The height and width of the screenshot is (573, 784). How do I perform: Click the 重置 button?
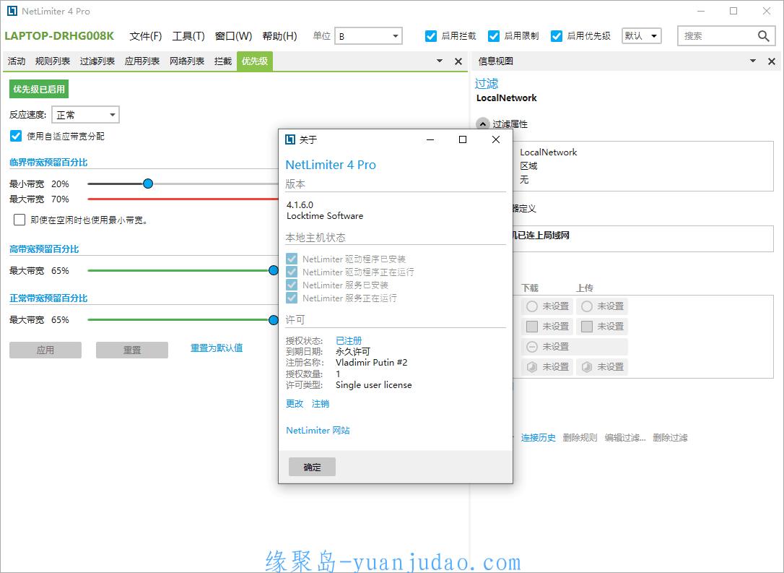click(132, 350)
